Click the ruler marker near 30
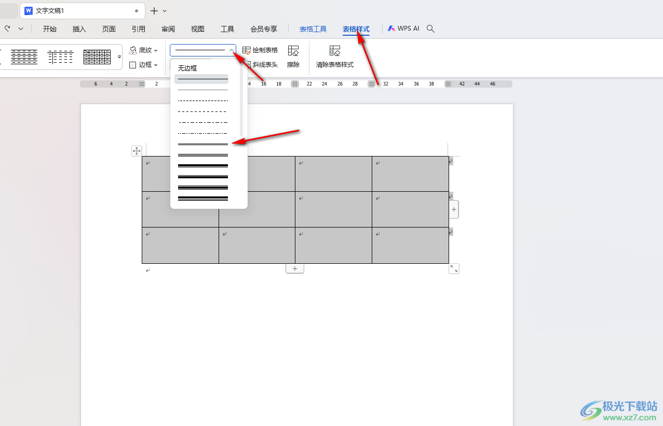This screenshot has height=426, width=663. (371, 84)
